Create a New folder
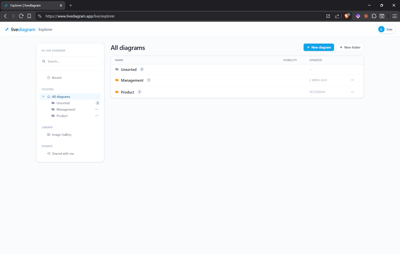Screen dimensions: 400x254 [x=350, y=47]
